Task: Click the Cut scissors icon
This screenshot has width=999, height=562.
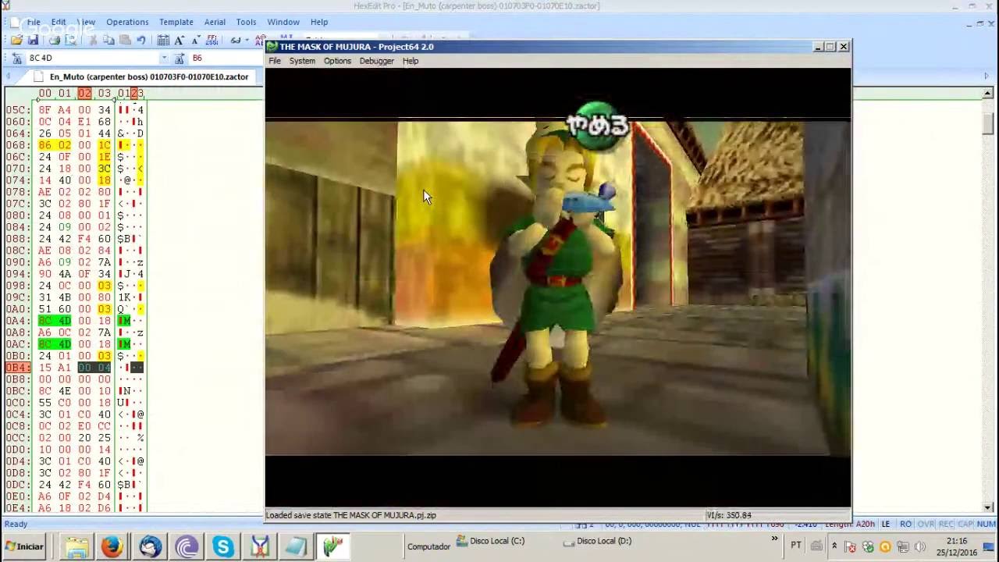Action: click(92, 40)
